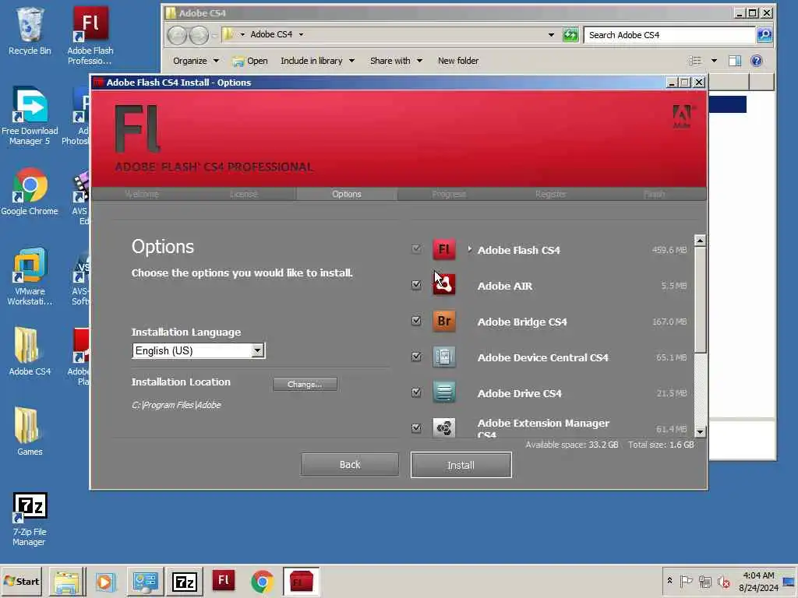Click the Explorer view mode icon
Viewport: 798px width, 598px height.
(694, 61)
